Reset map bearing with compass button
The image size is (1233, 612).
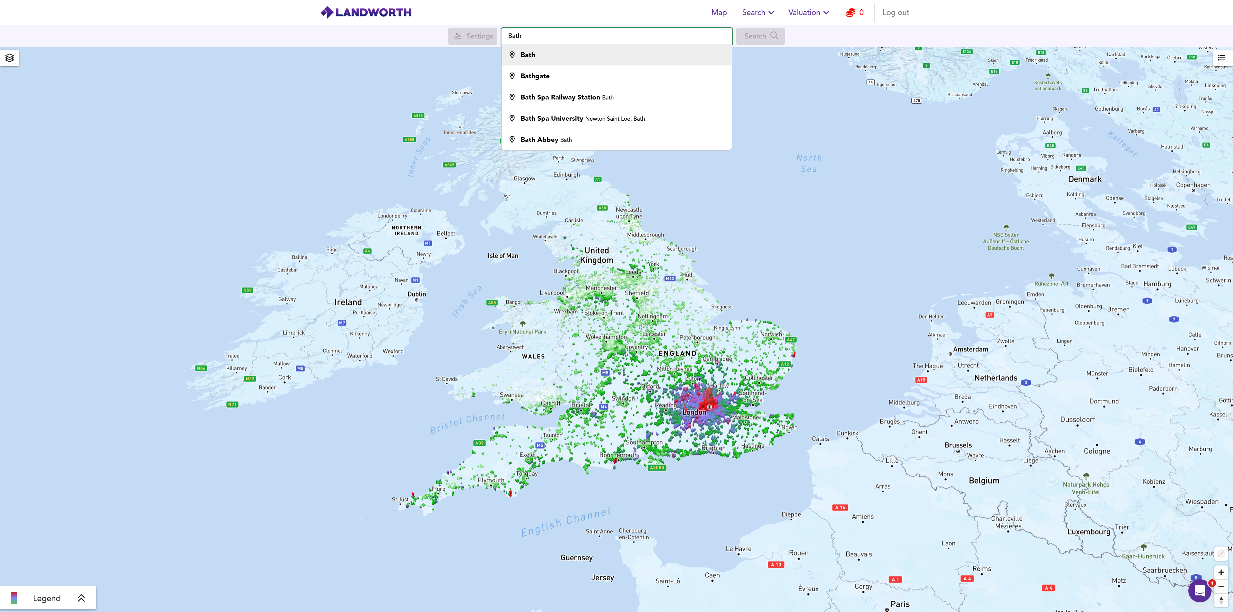point(1221,600)
